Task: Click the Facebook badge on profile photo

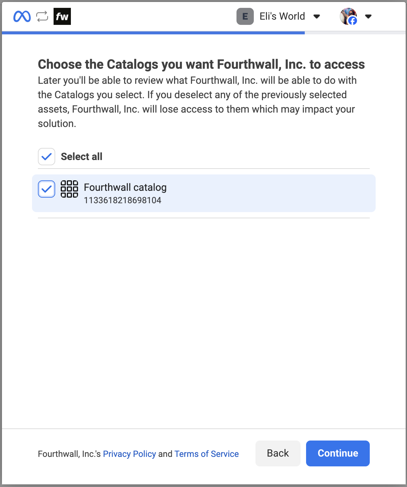Action: pos(352,21)
